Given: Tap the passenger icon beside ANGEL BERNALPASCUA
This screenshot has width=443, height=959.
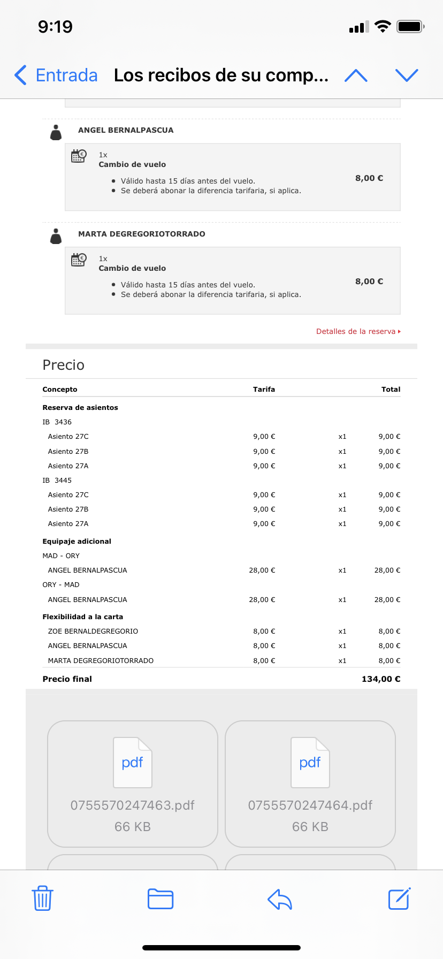Looking at the screenshot, I should [x=56, y=132].
